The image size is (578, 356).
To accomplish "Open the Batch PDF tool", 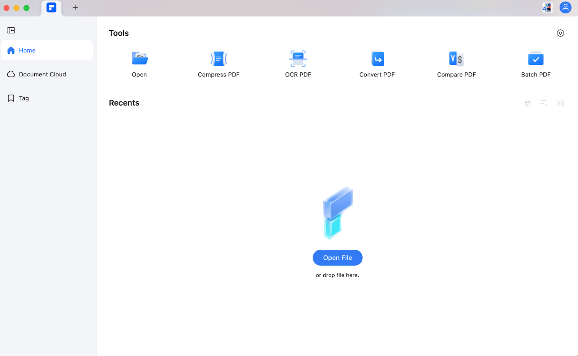I will coord(536,64).
